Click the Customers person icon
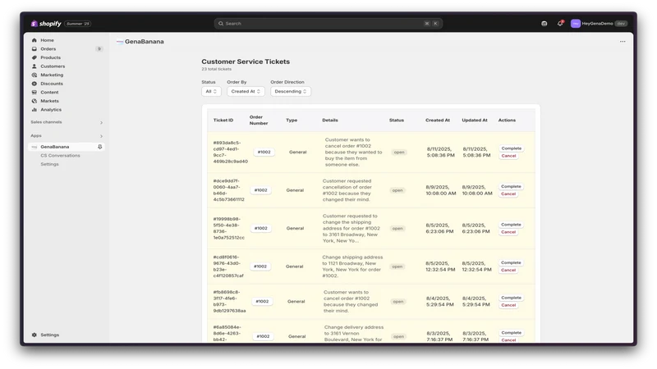This screenshot has height=369, width=657. tap(34, 66)
